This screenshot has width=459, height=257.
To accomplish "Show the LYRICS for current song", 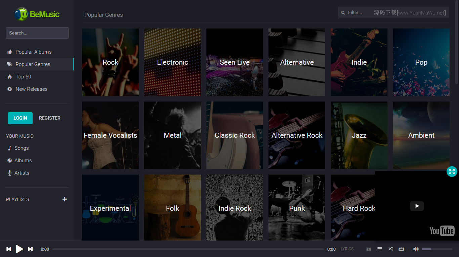I will [347, 249].
